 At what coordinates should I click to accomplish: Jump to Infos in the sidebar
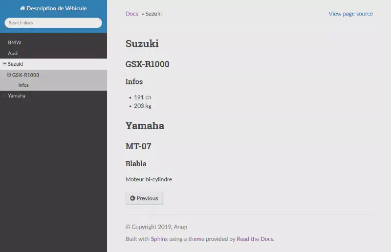23,85
